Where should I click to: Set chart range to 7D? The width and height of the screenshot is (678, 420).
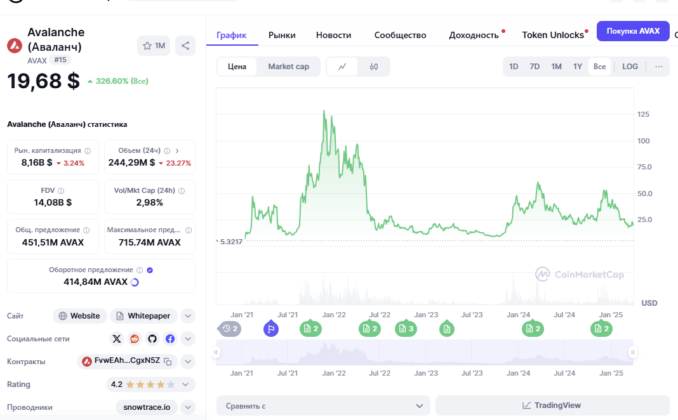(535, 67)
